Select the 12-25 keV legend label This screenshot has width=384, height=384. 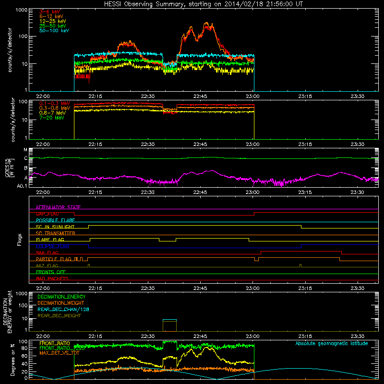tap(52, 21)
